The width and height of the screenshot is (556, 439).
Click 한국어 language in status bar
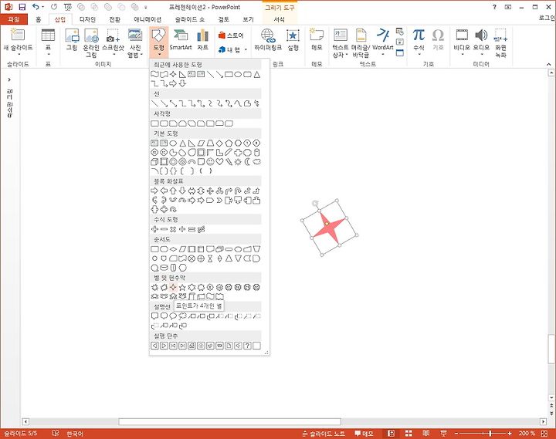click(74, 434)
